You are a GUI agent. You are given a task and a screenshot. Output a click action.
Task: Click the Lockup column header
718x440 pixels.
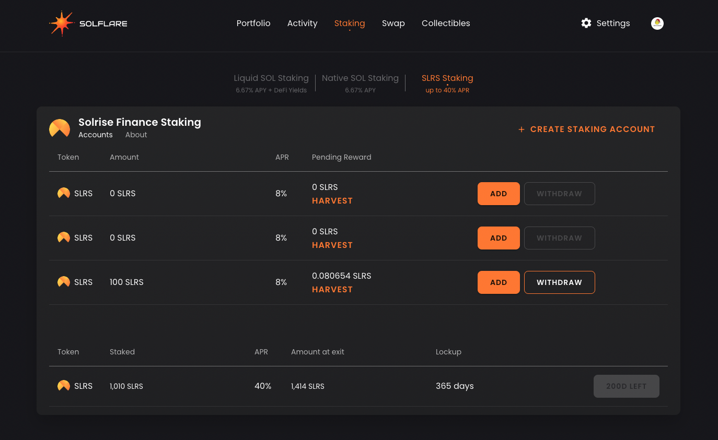coord(448,352)
